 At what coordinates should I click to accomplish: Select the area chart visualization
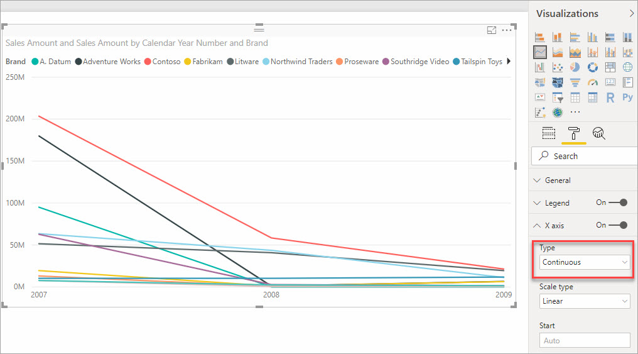pos(558,52)
